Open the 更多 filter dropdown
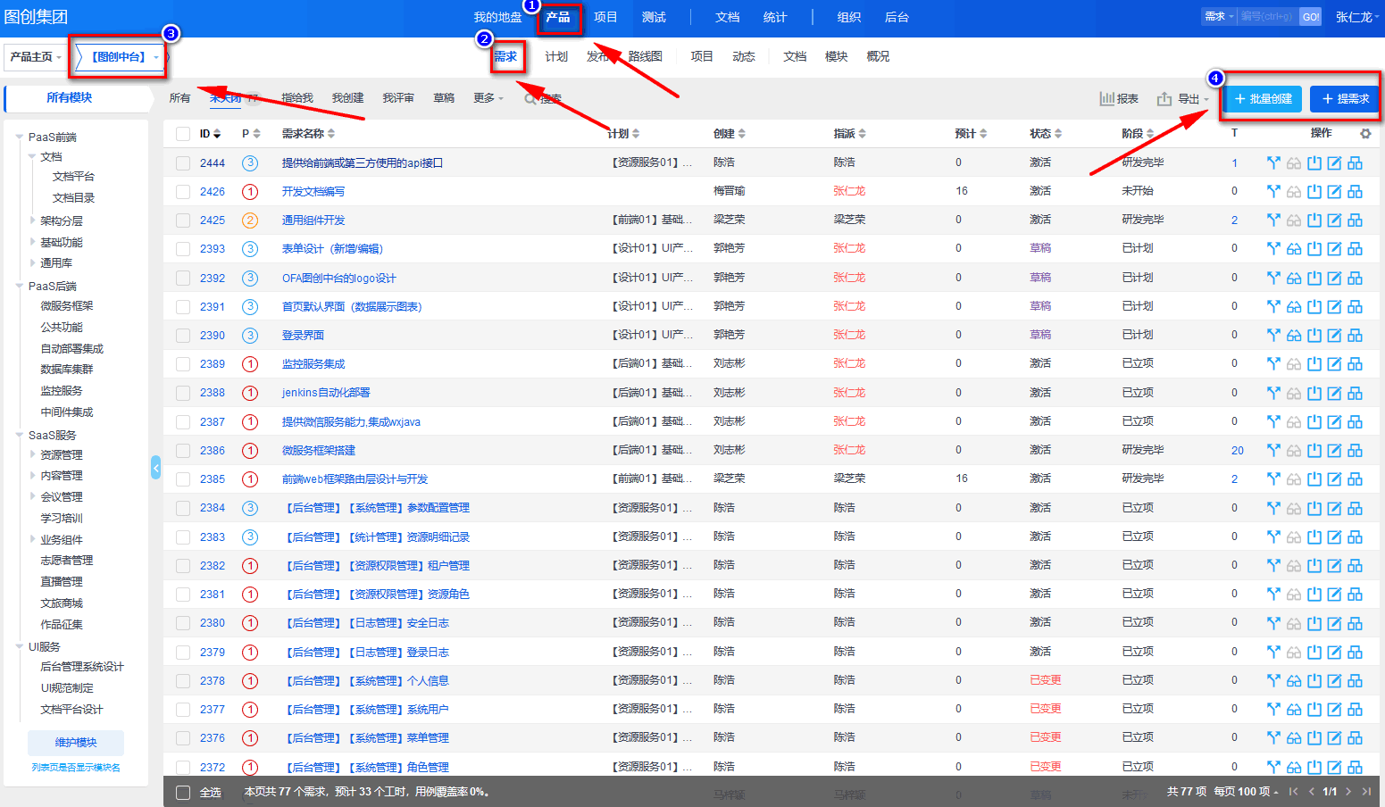This screenshot has width=1385, height=807. [488, 98]
